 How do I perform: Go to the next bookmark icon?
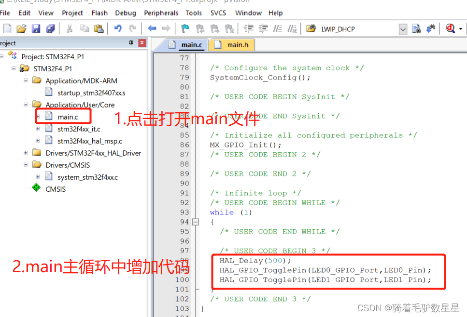pos(214,28)
